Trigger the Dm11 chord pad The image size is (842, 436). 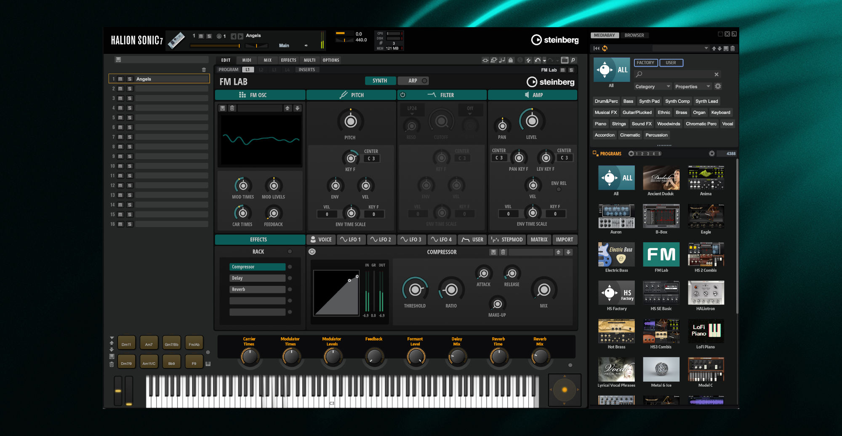point(126,344)
